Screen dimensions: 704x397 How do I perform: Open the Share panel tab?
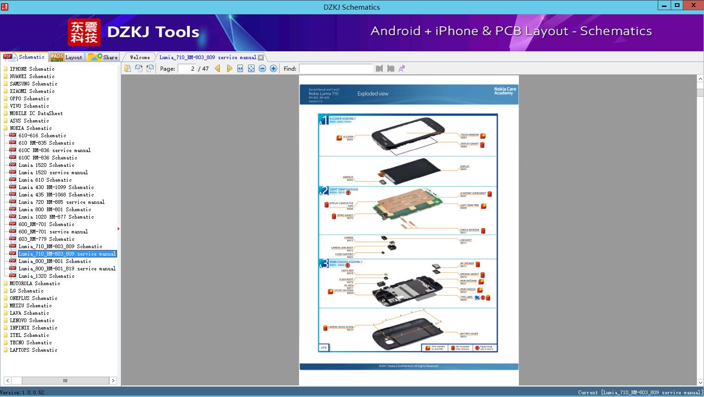(x=103, y=57)
